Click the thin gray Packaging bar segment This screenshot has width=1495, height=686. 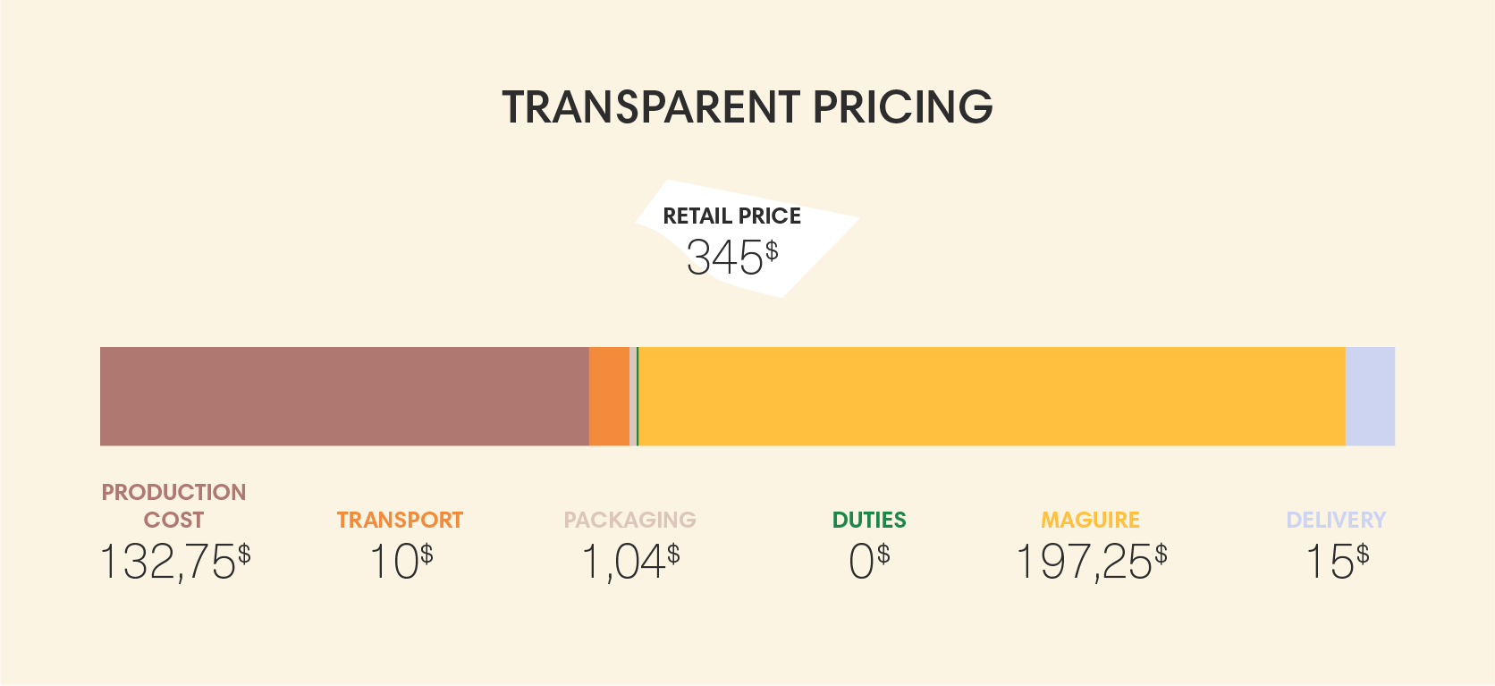pyautogui.click(x=633, y=396)
